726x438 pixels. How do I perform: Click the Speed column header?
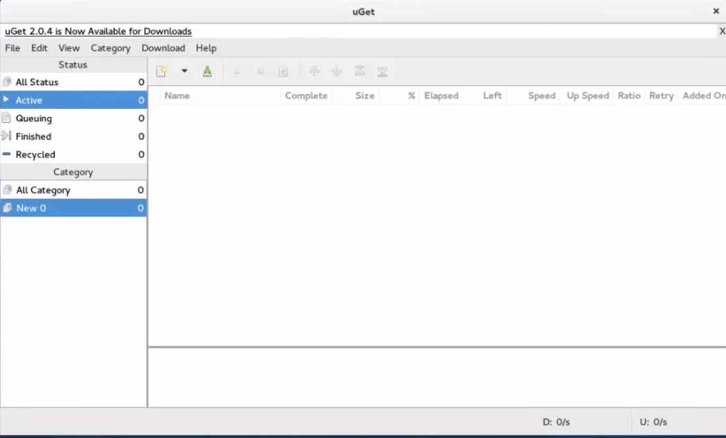[533, 96]
